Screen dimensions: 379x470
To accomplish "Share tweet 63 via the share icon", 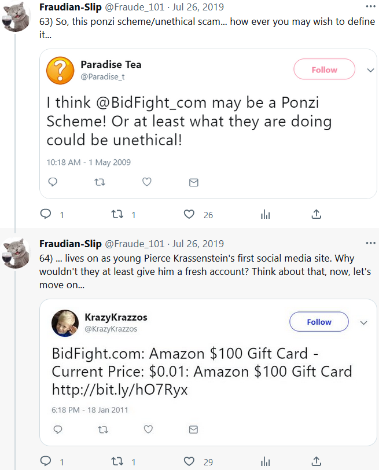I will pyautogui.click(x=317, y=215).
